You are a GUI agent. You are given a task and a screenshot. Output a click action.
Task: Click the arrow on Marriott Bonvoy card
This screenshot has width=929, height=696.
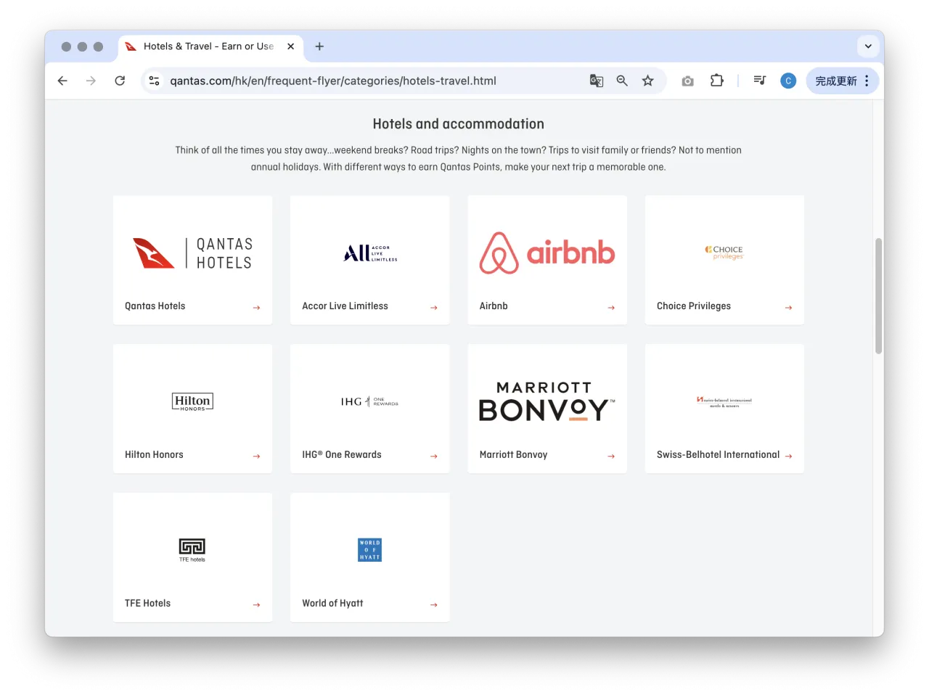point(611,457)
